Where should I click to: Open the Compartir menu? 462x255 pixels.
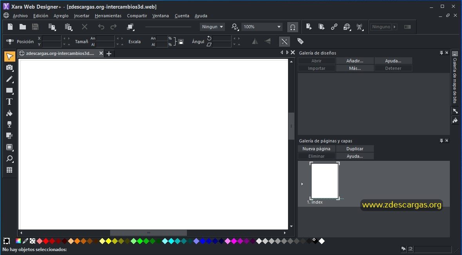pos(137,16)
